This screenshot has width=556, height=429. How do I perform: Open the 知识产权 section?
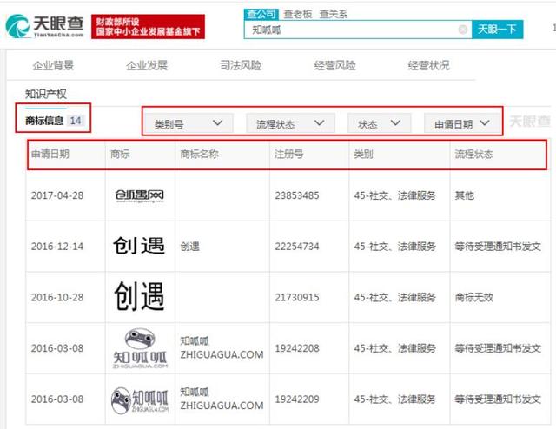(46, 94)
